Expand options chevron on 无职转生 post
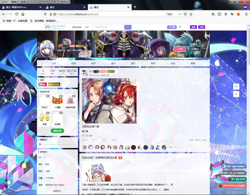This screenshot has height=195, width=250. coord(206,72)
